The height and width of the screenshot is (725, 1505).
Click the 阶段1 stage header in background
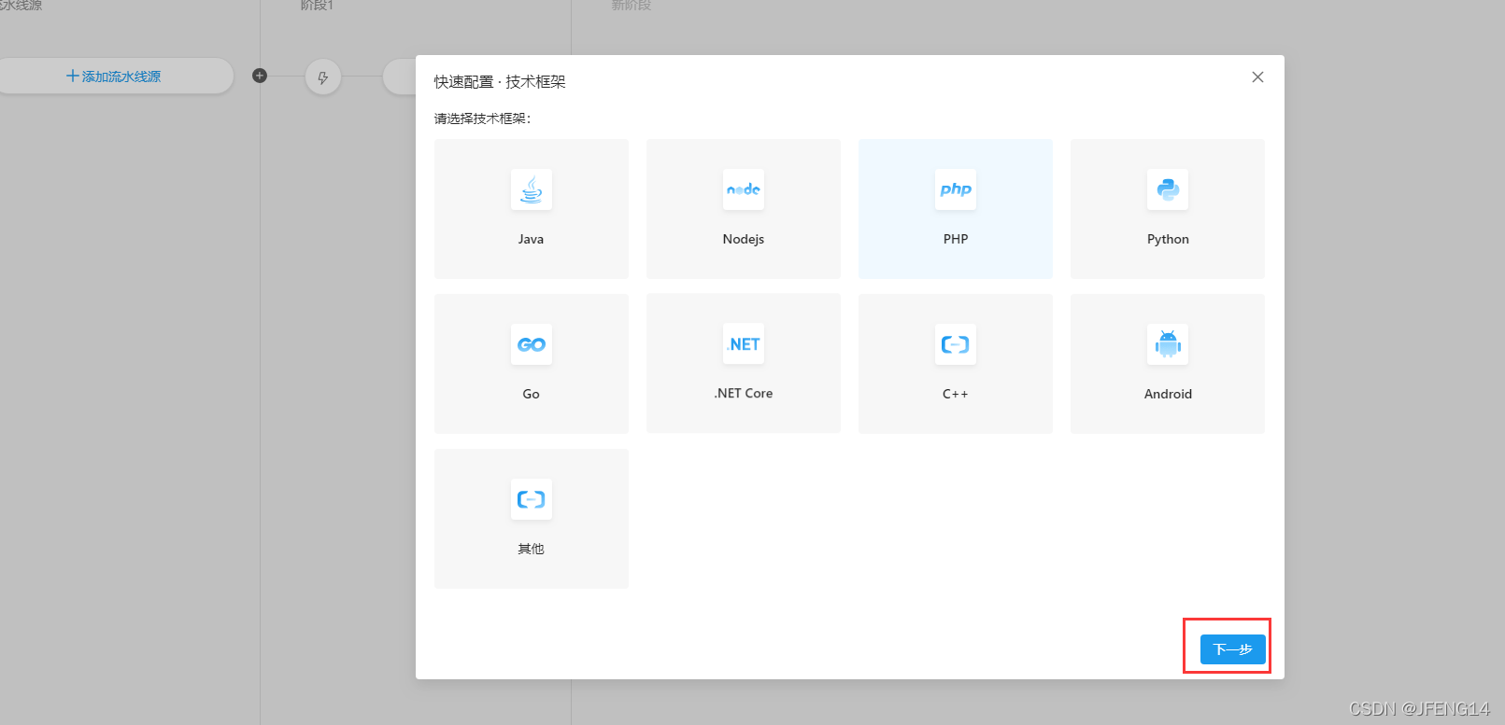(x=317, y=6)
